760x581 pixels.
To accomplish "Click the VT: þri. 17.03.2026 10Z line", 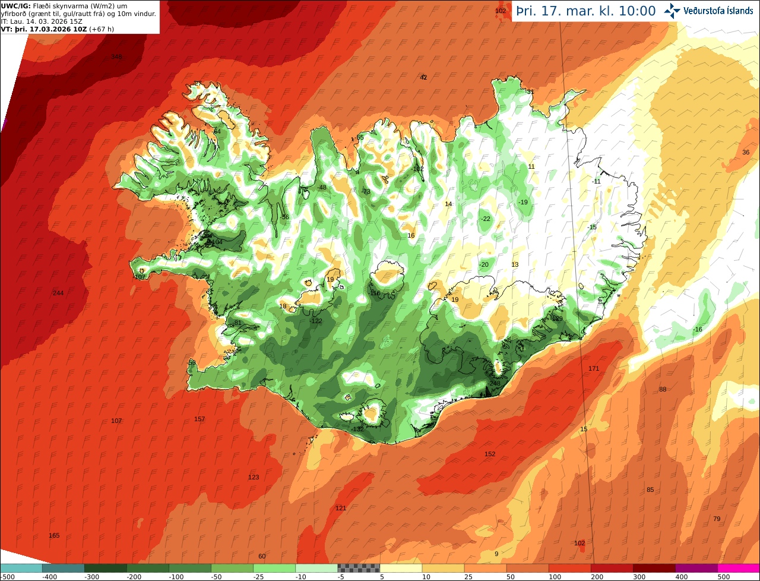I will (58, 29).
